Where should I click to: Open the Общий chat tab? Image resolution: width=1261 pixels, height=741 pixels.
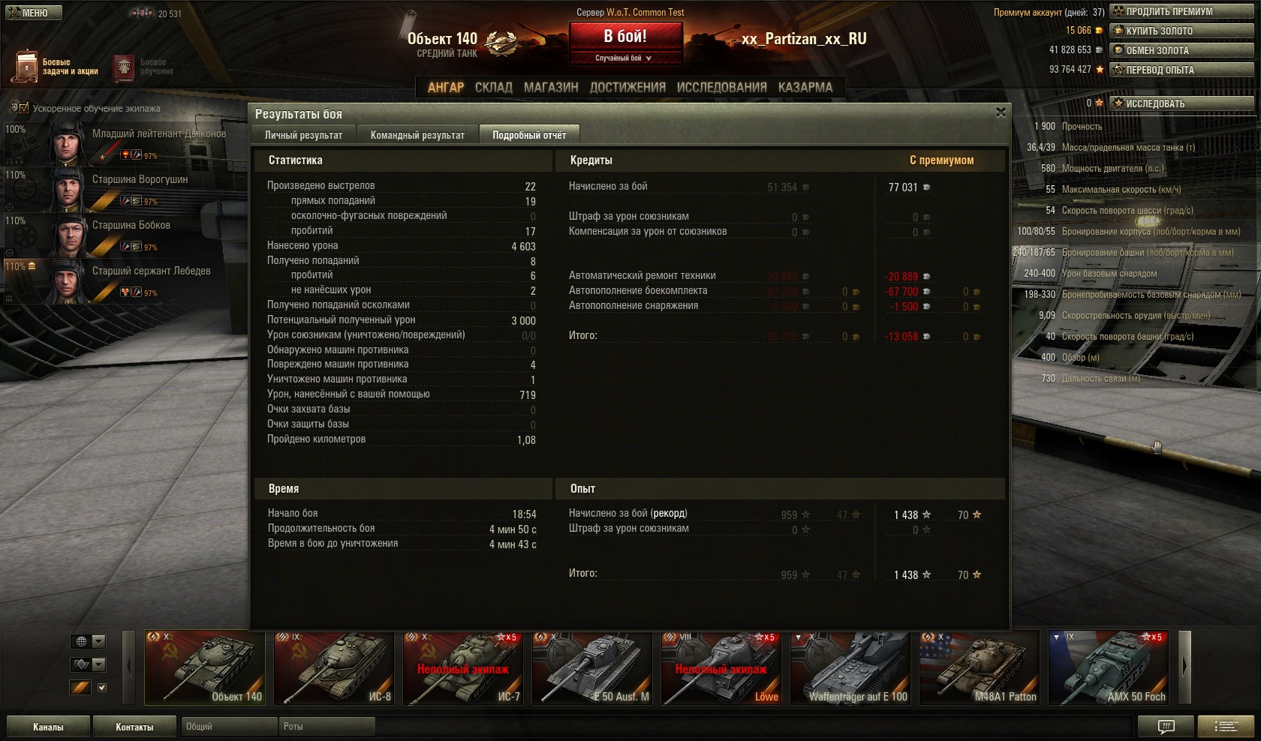[229, 726]
